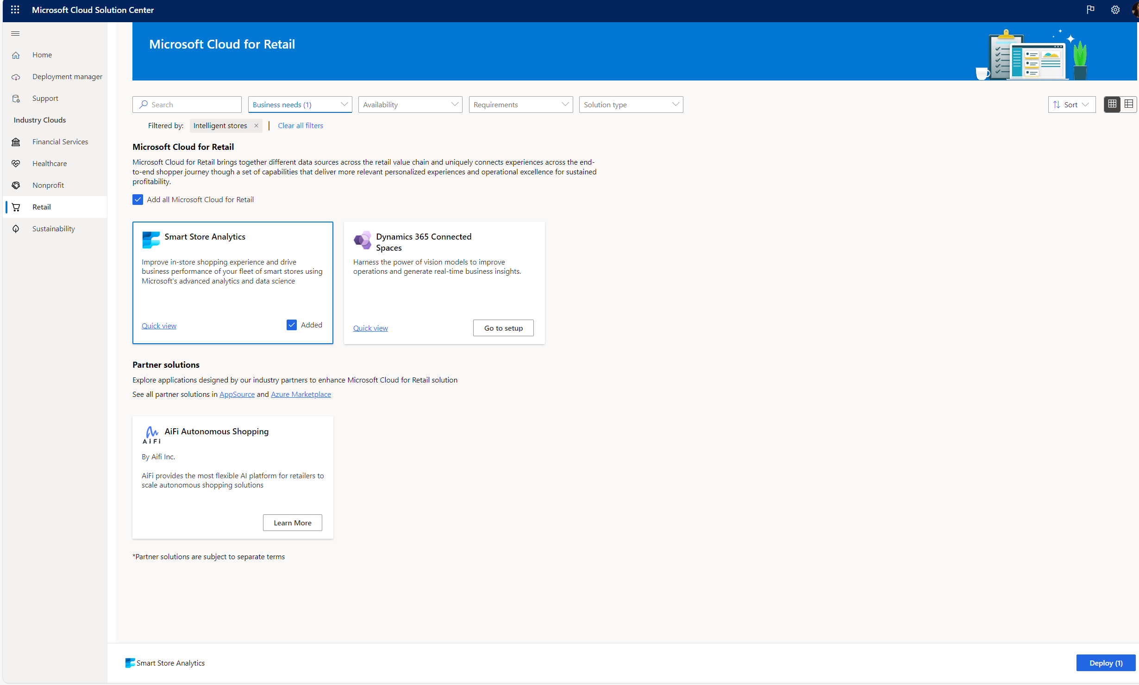Select Financial Services industry cloud
This screenshot has width=1139, height=685.
[60, 142]
